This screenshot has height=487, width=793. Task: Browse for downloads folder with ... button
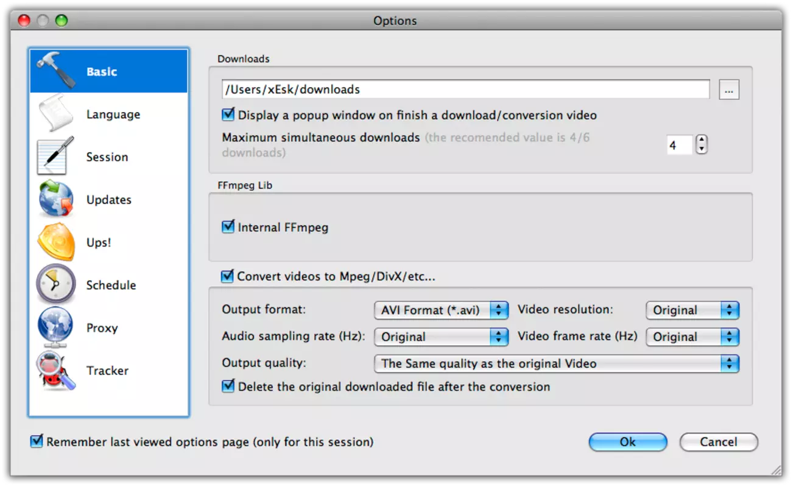coord(729,89)
